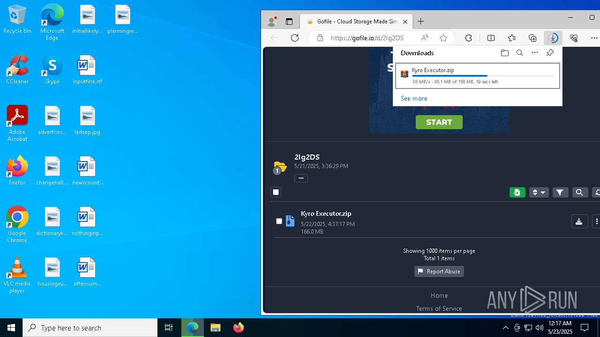Screen dimensions: 600x337
Task: Select the inputfine.rtf desktop file
Action: point(87,69)
